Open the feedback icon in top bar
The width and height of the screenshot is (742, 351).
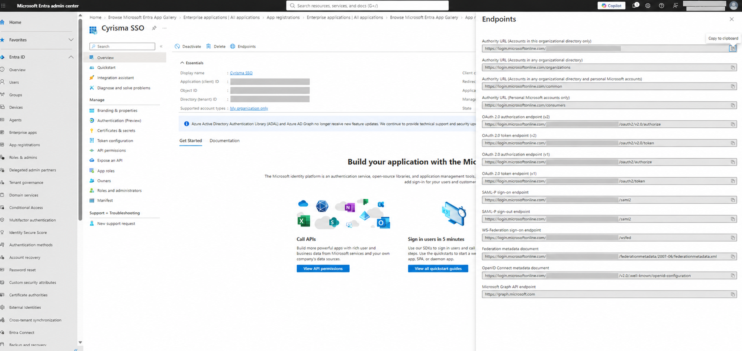(675, 6)
